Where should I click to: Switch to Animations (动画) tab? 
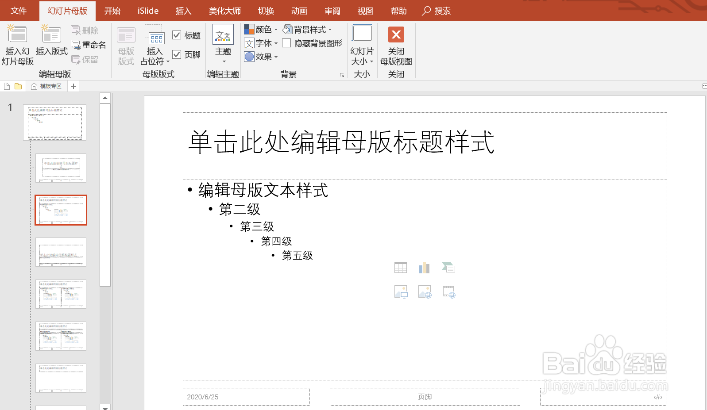299,11
